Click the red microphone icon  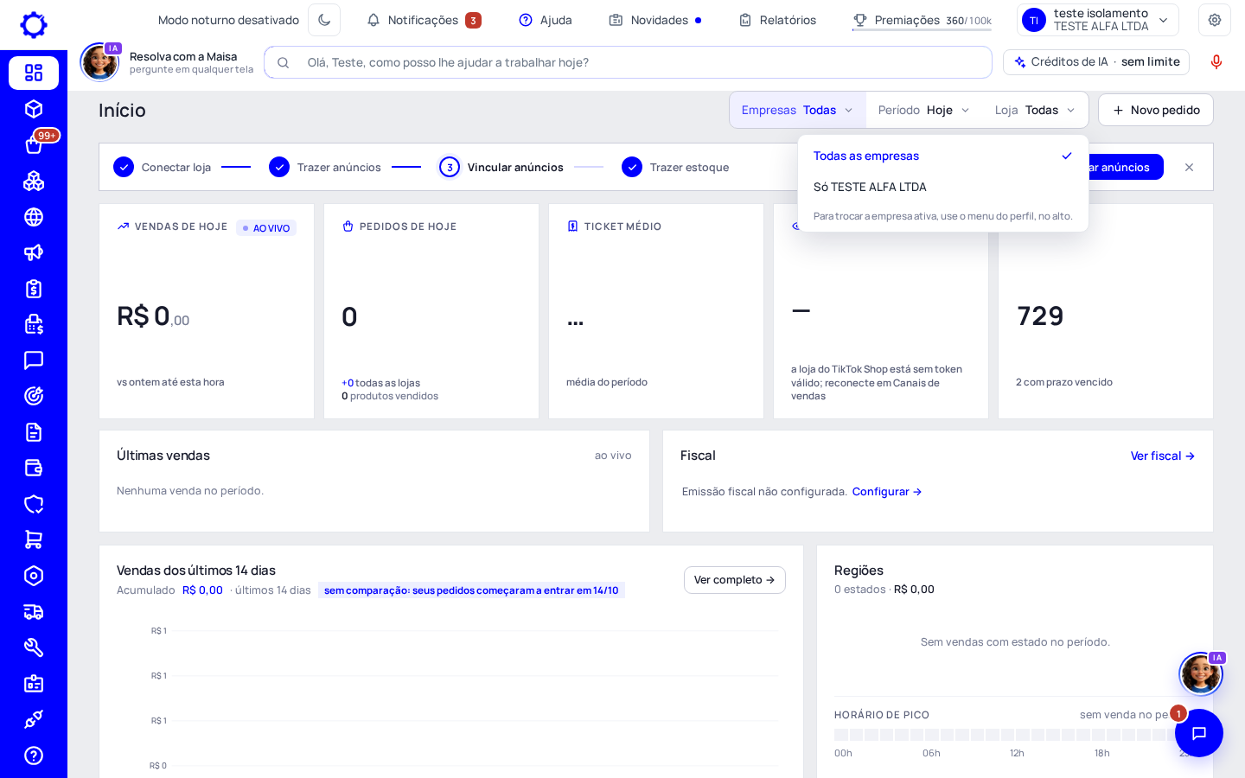point(1216,62)
